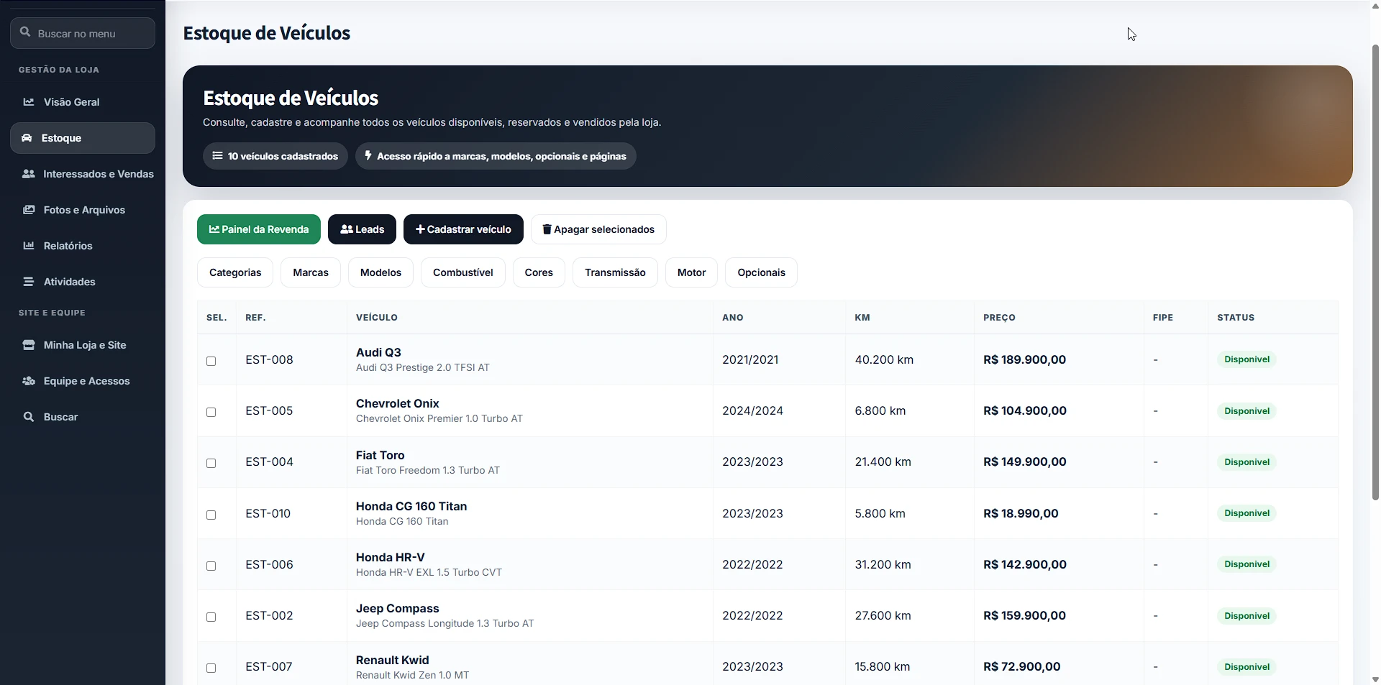Click the magnifier icon in menu search
Image resolution: width=1381 pixels, height=685 pixels.
pos(25,32)
